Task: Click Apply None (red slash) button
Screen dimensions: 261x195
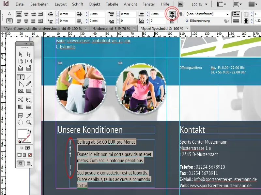Action: click(x=30, y=155)
